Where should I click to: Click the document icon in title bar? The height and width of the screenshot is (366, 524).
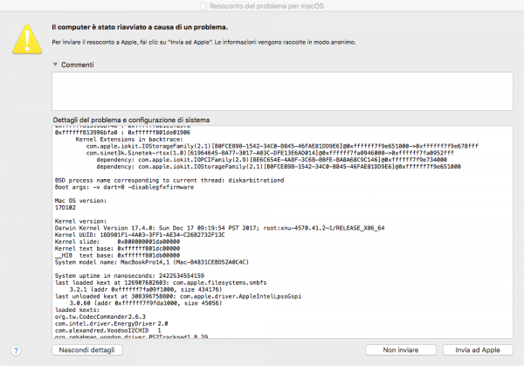(203, 6)
